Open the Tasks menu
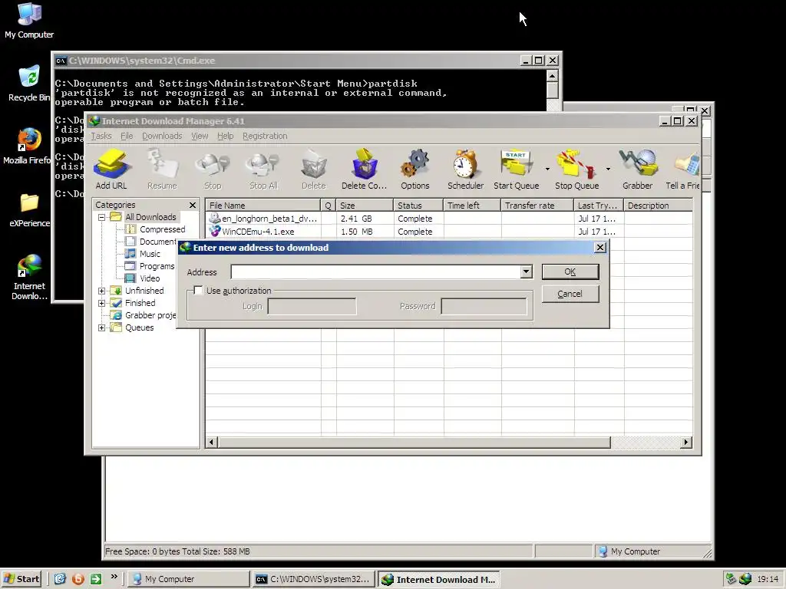 click(101, 136)
